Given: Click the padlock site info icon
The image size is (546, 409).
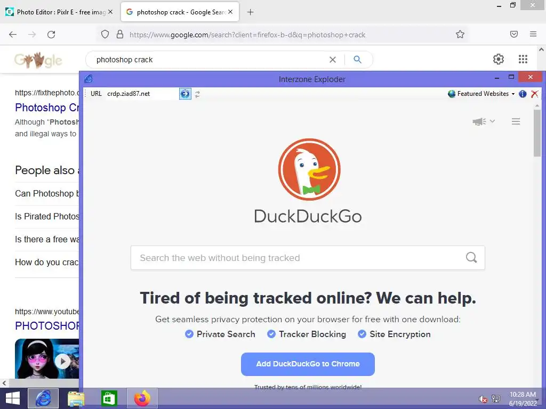Looking at the screenshot, I should point(120,35).
